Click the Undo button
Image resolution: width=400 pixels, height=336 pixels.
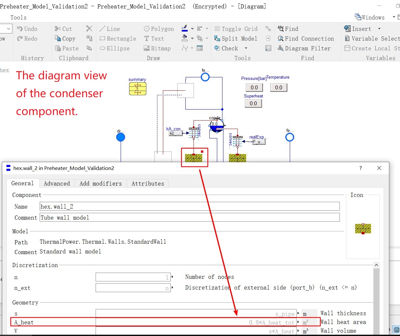(27, 29)
